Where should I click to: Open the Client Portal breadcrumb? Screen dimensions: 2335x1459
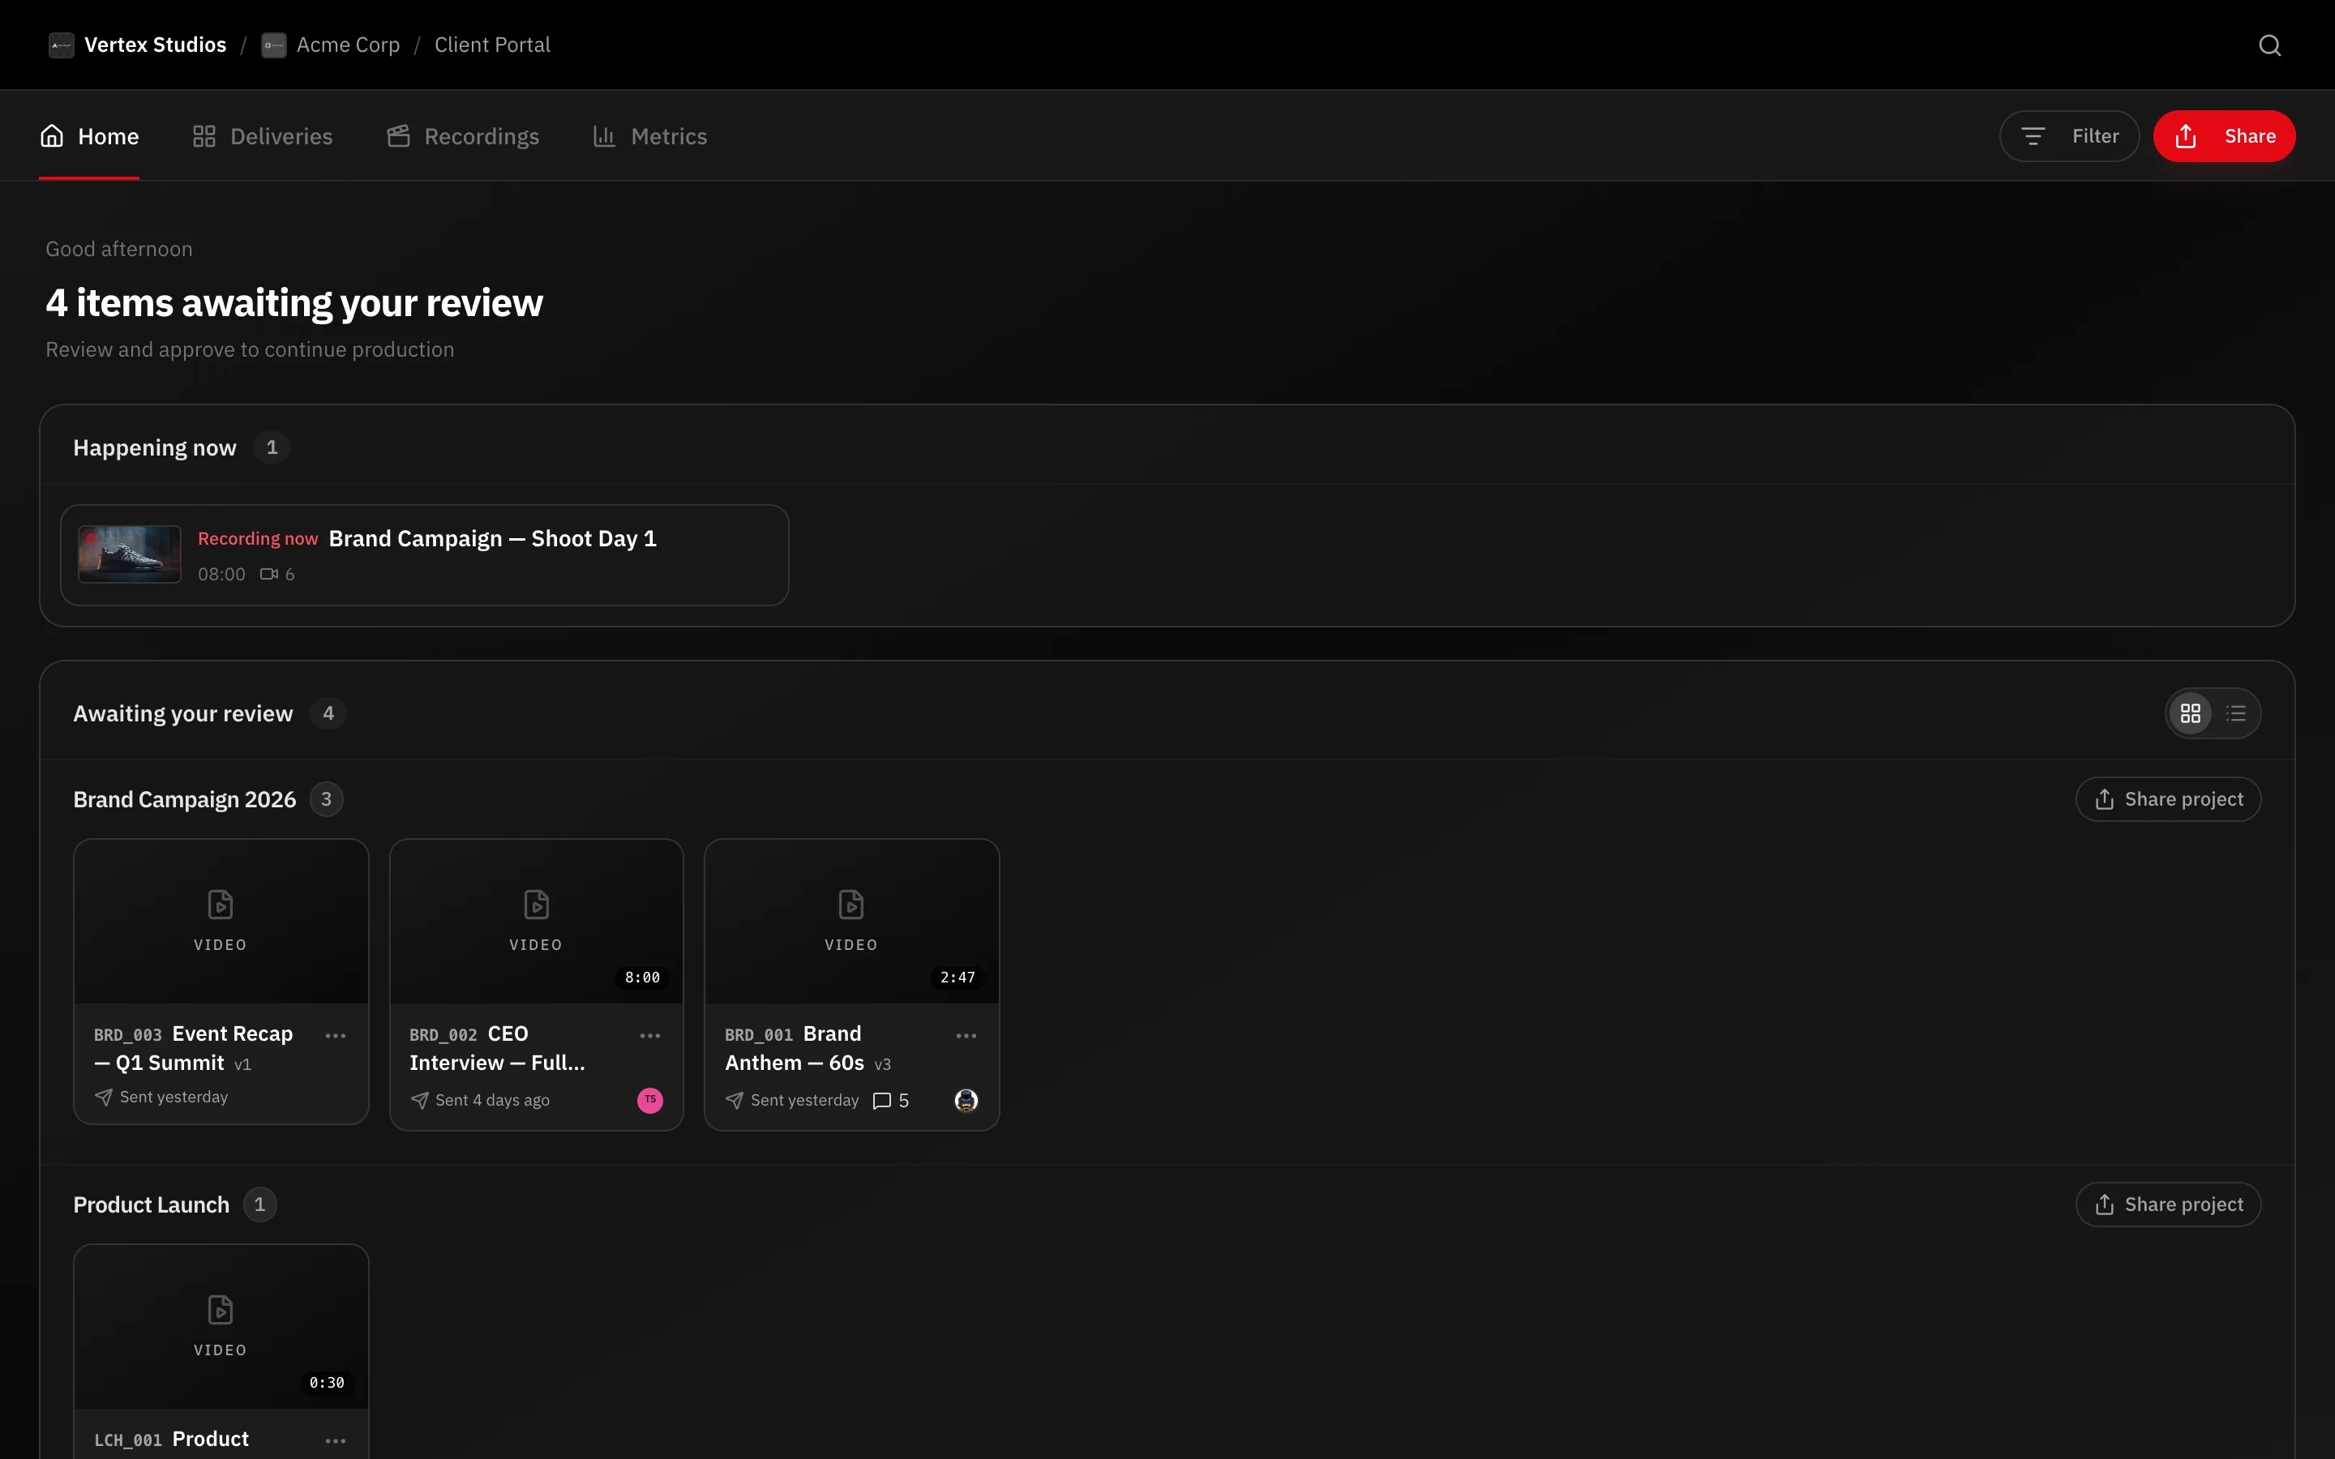pyautogui.click(x=492, y=45)
